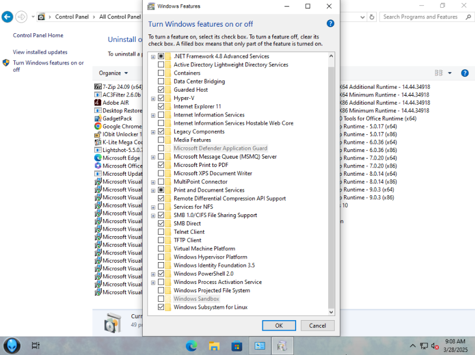Select the GadgetPack program icon
This screenshot has height=355, width=475.
(x=98, y=118)
